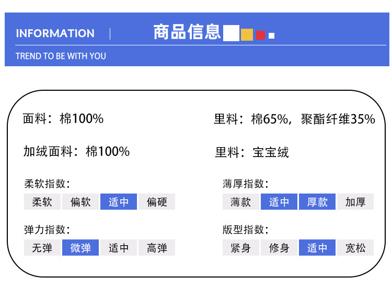
Task: Pick 偏硬 softness option
Action: [x=157, y=202]
